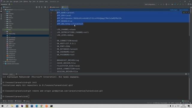
Task: Open File Explorer from taskbar
Action: [12, 106]
